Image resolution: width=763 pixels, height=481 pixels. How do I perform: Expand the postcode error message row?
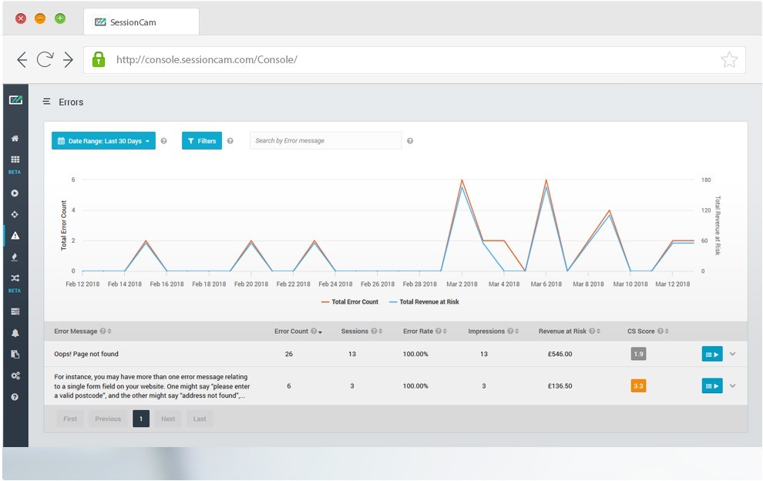(732, 385)
